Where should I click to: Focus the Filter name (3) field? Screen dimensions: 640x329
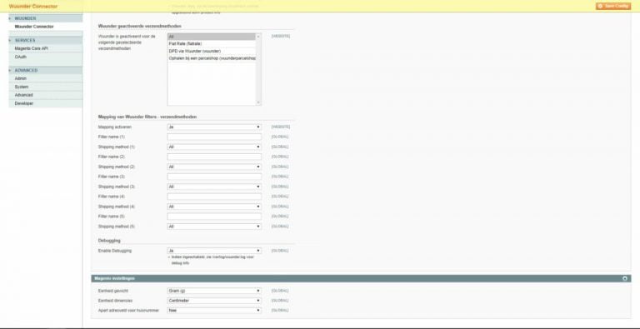click(x=214, y=177)
